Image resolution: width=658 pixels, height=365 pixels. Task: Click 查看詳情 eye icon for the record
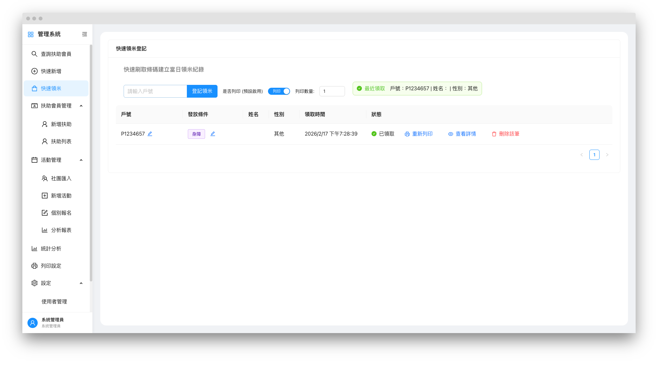(451, 134)
